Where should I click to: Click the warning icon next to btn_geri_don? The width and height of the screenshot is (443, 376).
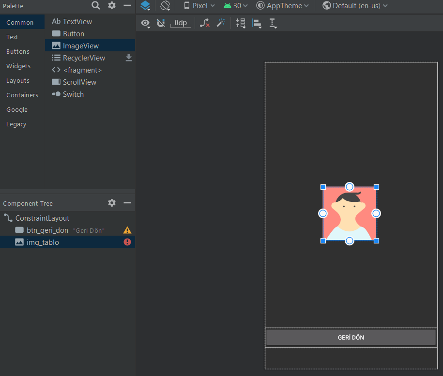[127, 230]
